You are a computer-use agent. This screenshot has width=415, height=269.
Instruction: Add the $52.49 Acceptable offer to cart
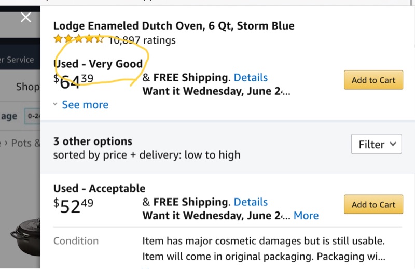(373, 205)
